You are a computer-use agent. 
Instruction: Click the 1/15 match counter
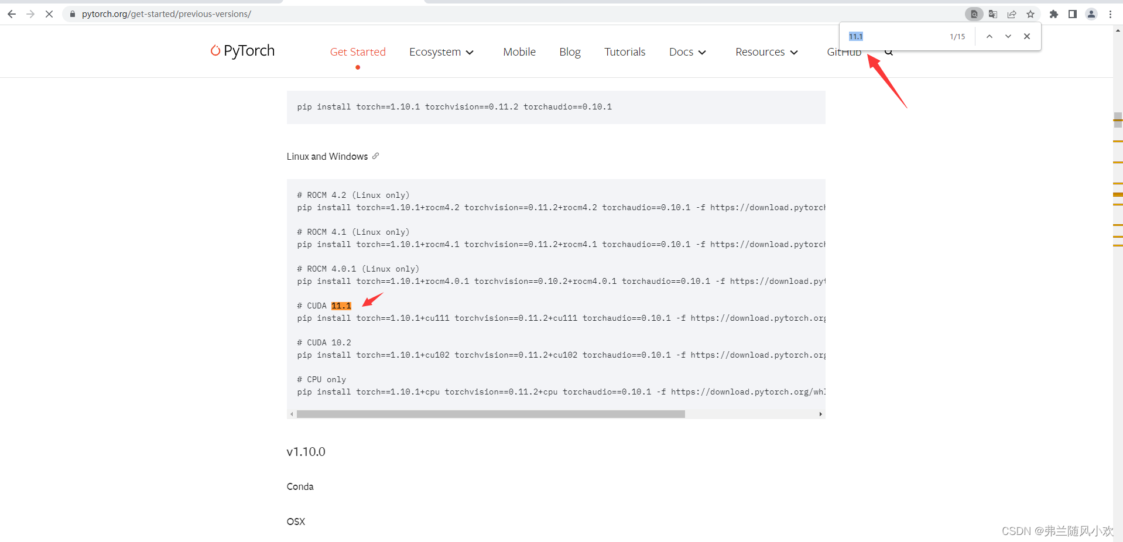click(x=957, y=36)
